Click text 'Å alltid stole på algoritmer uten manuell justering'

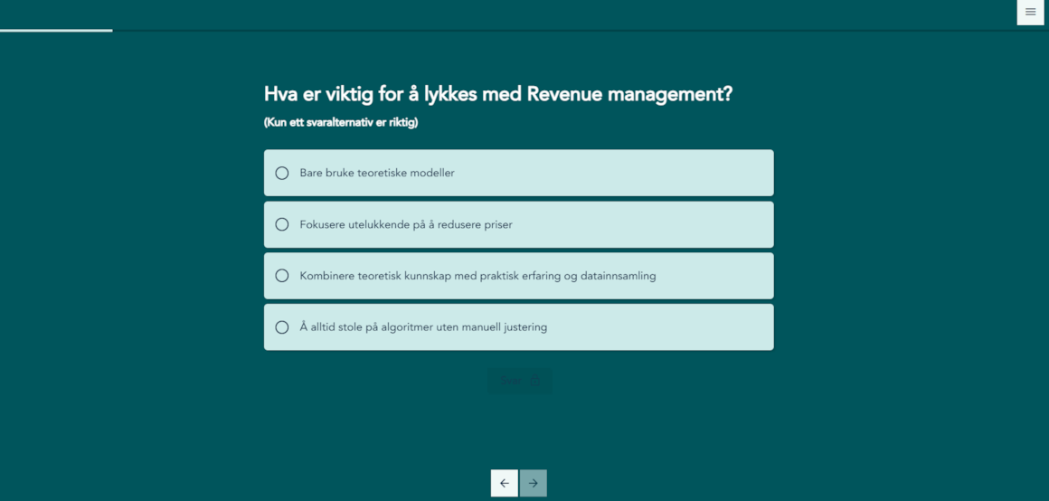(423, 327)
